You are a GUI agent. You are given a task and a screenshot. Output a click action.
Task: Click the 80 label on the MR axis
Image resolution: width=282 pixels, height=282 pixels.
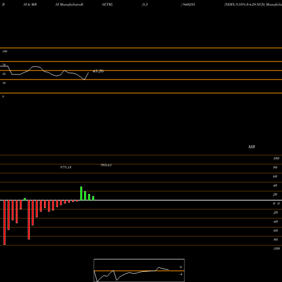pos(275,168)
